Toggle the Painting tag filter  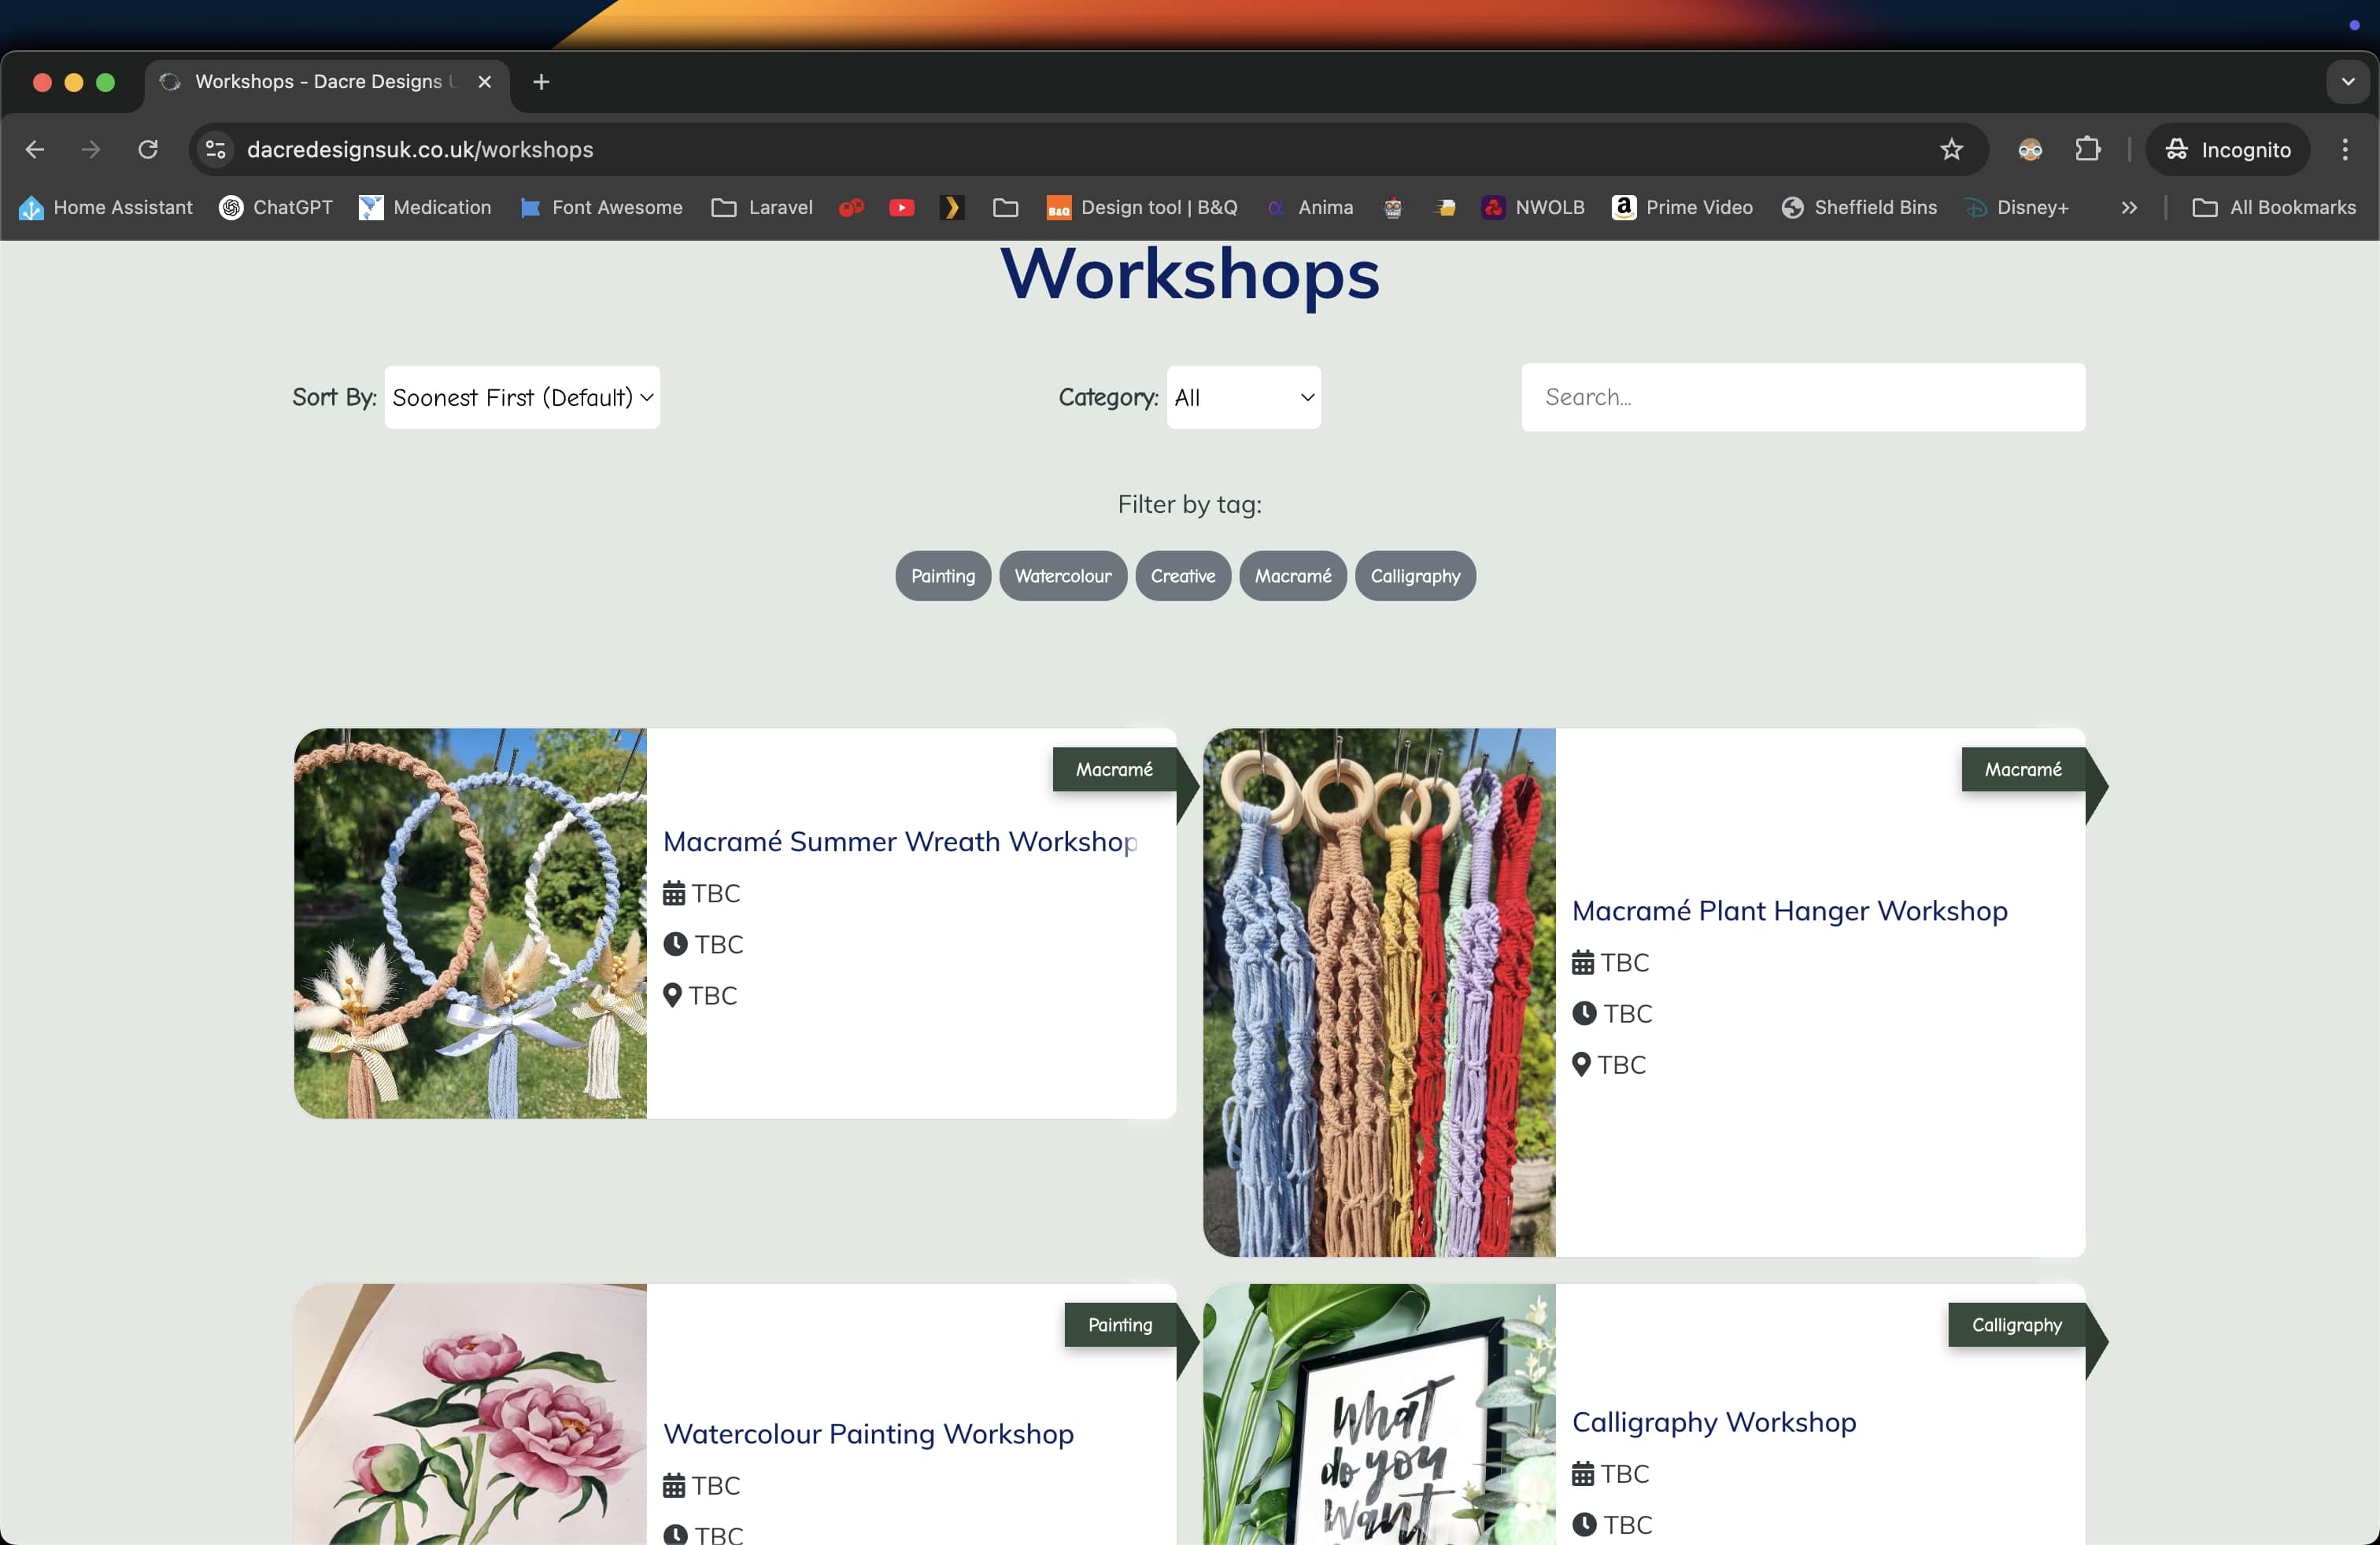pyautogui.click(x=942, y=577)
